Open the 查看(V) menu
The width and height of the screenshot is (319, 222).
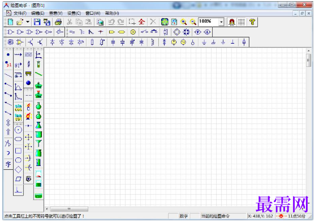coord(56,13)
